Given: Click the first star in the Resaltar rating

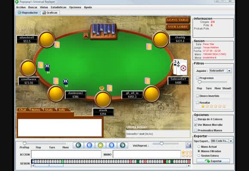Looking at the screenshot, I should 203,106.
